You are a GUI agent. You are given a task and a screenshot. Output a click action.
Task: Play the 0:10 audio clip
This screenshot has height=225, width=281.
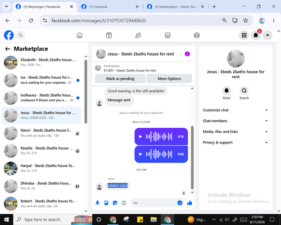(140, 137)
